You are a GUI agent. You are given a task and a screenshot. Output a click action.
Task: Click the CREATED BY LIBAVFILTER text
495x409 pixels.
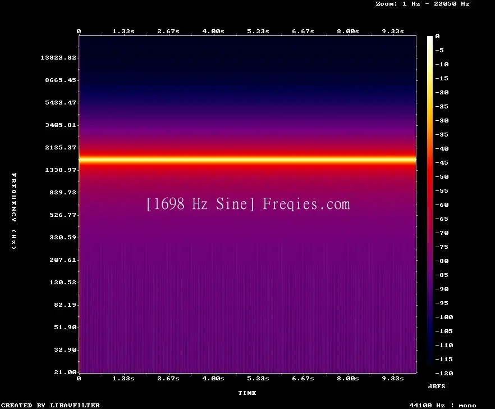coord(50,405)
